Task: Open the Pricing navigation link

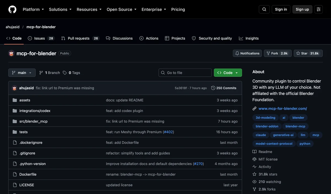Action: tap(178, 9)
